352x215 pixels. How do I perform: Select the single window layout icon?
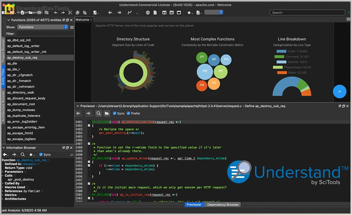point(179,13)
